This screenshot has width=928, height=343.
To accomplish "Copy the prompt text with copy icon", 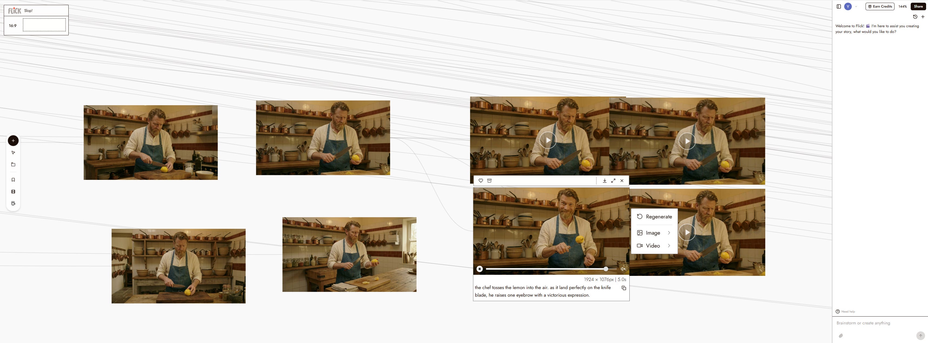I will point(624,288).
